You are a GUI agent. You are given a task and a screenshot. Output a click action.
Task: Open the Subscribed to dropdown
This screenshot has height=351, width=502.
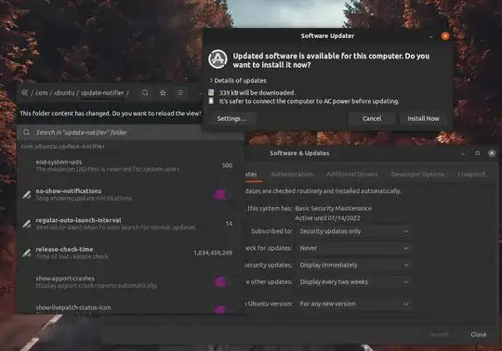354,231
